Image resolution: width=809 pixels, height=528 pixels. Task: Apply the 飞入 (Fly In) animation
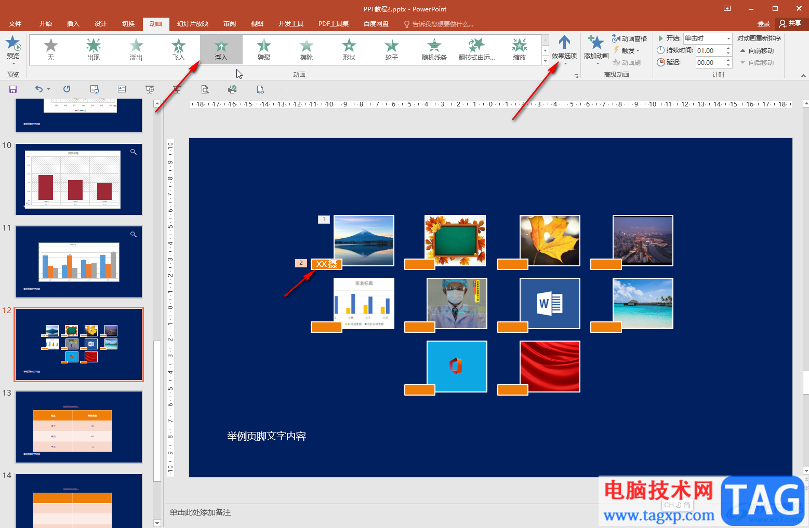179,50
